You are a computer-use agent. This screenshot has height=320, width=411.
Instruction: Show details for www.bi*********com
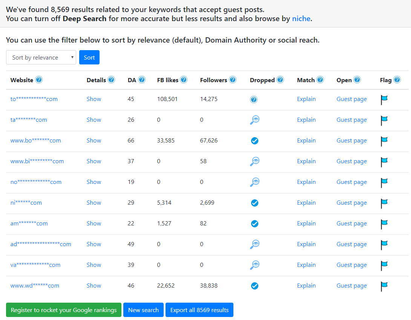coord(94,161)
